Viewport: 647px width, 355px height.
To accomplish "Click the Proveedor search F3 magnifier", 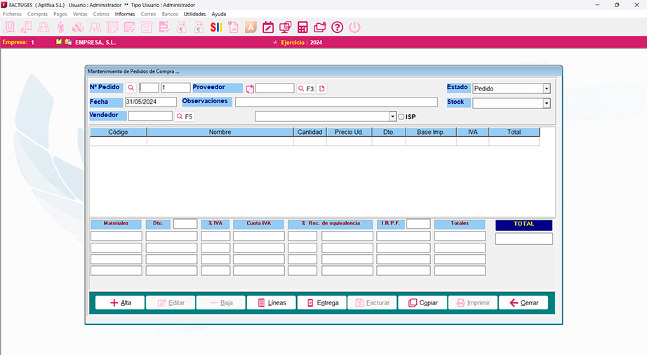I will point(301,89).
